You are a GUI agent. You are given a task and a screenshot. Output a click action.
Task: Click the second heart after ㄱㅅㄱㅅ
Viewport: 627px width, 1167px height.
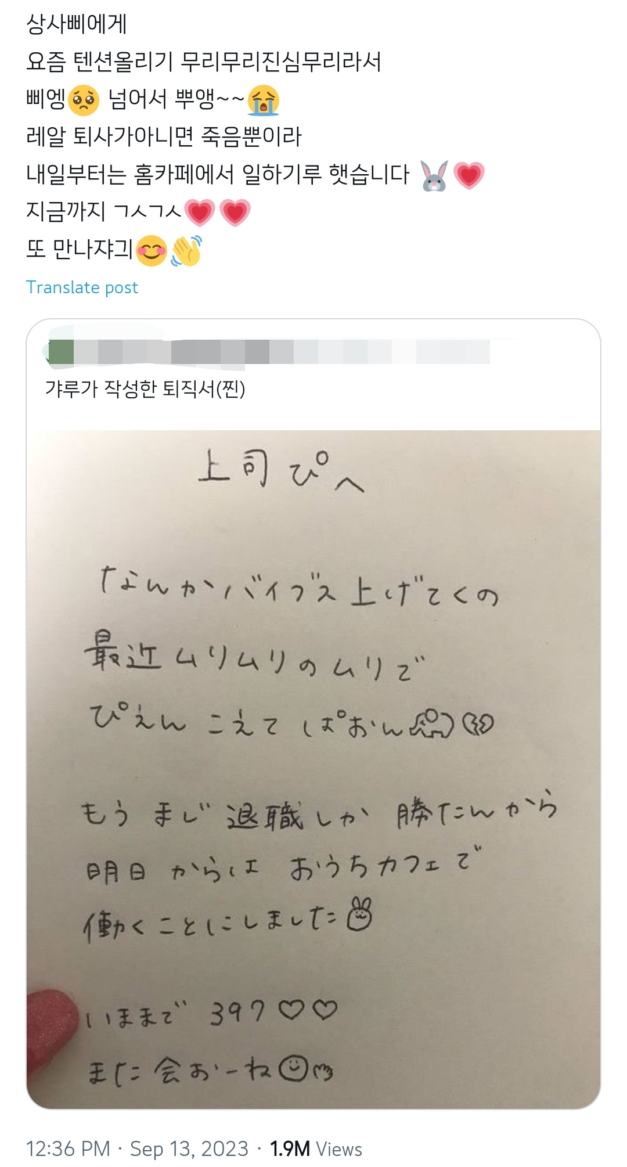[x=235, y=212]
